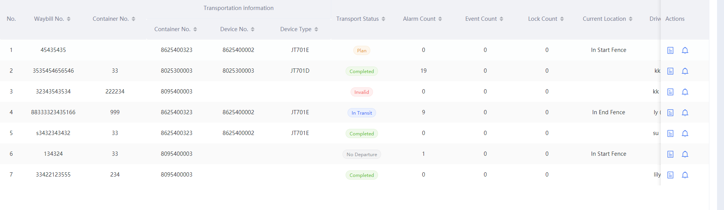The height and width of the screenshot is (210, 724).
Task: Open details icon in row 7
Action: click(670, 175)
